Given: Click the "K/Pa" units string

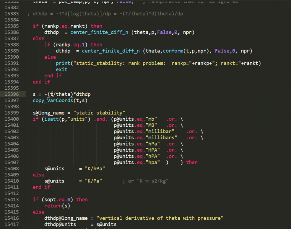Looking at the screenshot, I should pos(90,181).
